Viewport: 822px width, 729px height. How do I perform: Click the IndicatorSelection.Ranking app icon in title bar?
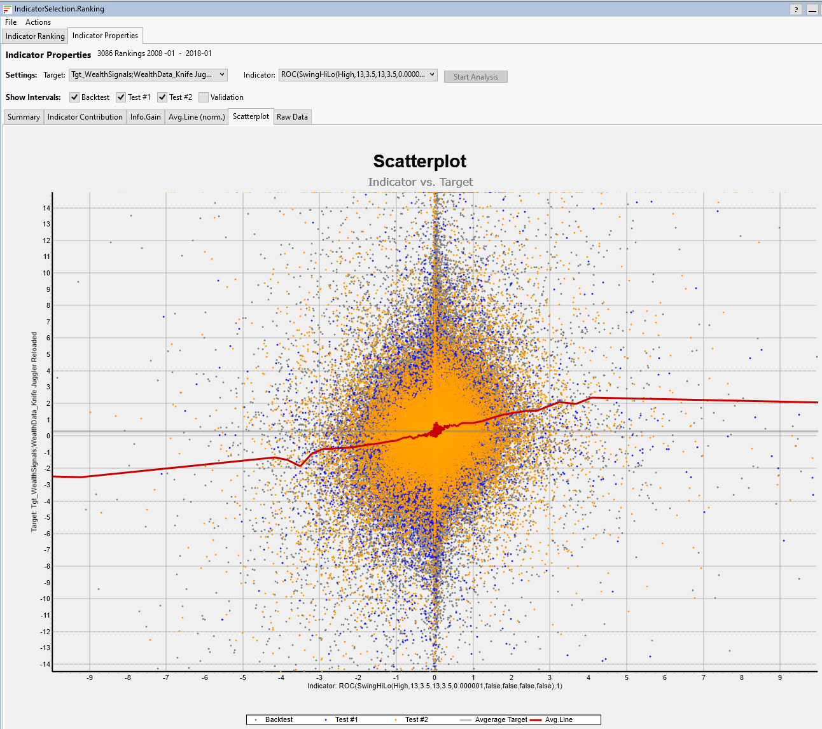[8, 10]
